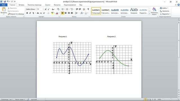Open the font name dropdown
This screenshot has width=180, height=101.
(x=36, y=9)
